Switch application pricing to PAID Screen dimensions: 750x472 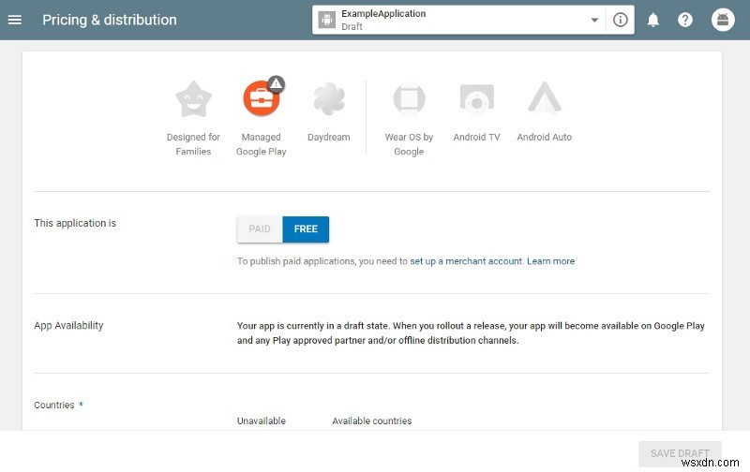click(260, 229)
